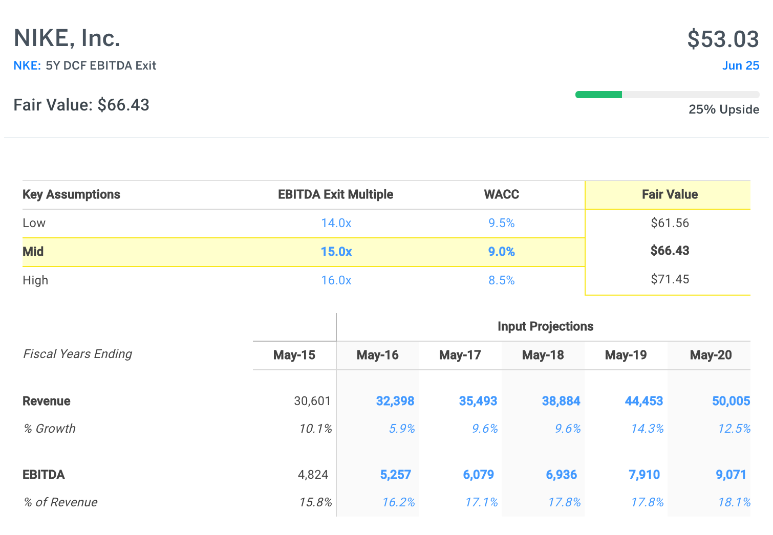Viewport: 773px width, 535px height.
Task: Click the Fiscal Years Ending label
Action: (77, 354)
